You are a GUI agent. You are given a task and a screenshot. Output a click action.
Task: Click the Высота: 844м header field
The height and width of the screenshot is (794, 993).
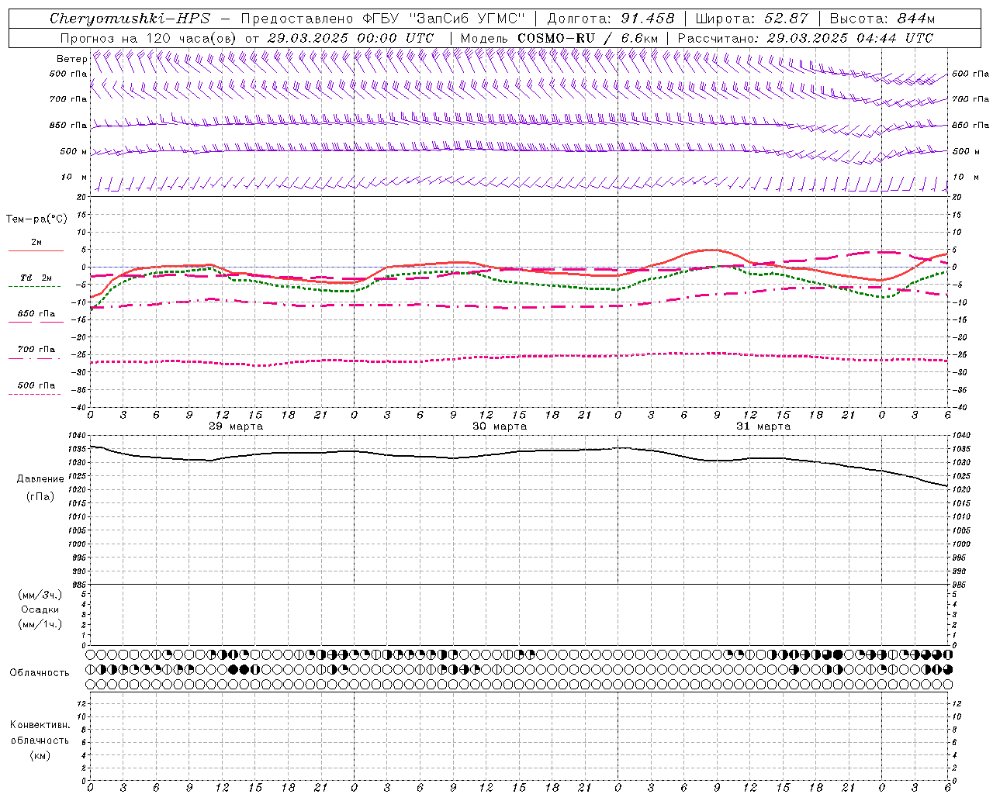(x=882, y=19)
